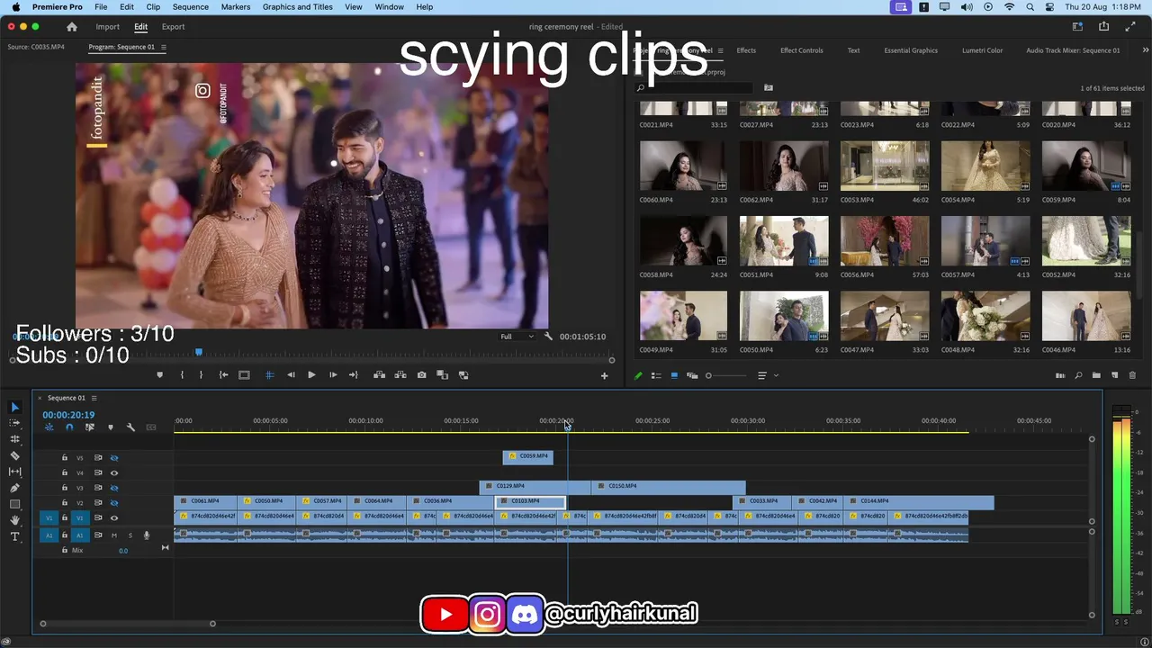The image size is (1152, 648).
Task: Select the Type tool
Action: pyautogui.click(x=14, y=536)
